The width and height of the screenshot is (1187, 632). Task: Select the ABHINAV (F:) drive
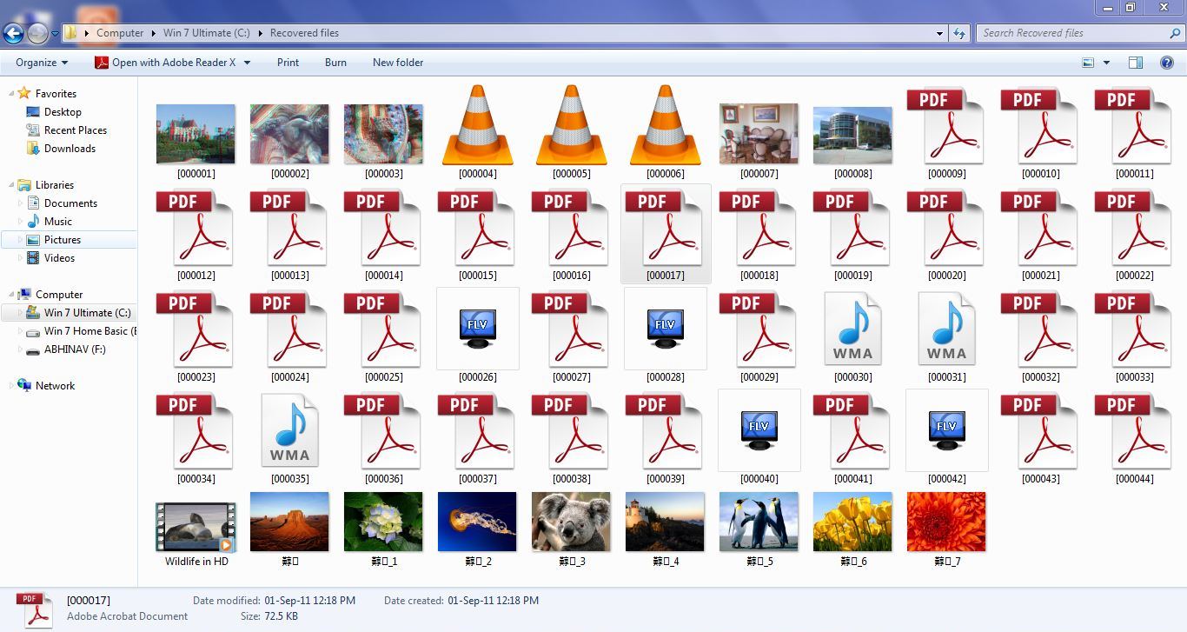(75, 349)
